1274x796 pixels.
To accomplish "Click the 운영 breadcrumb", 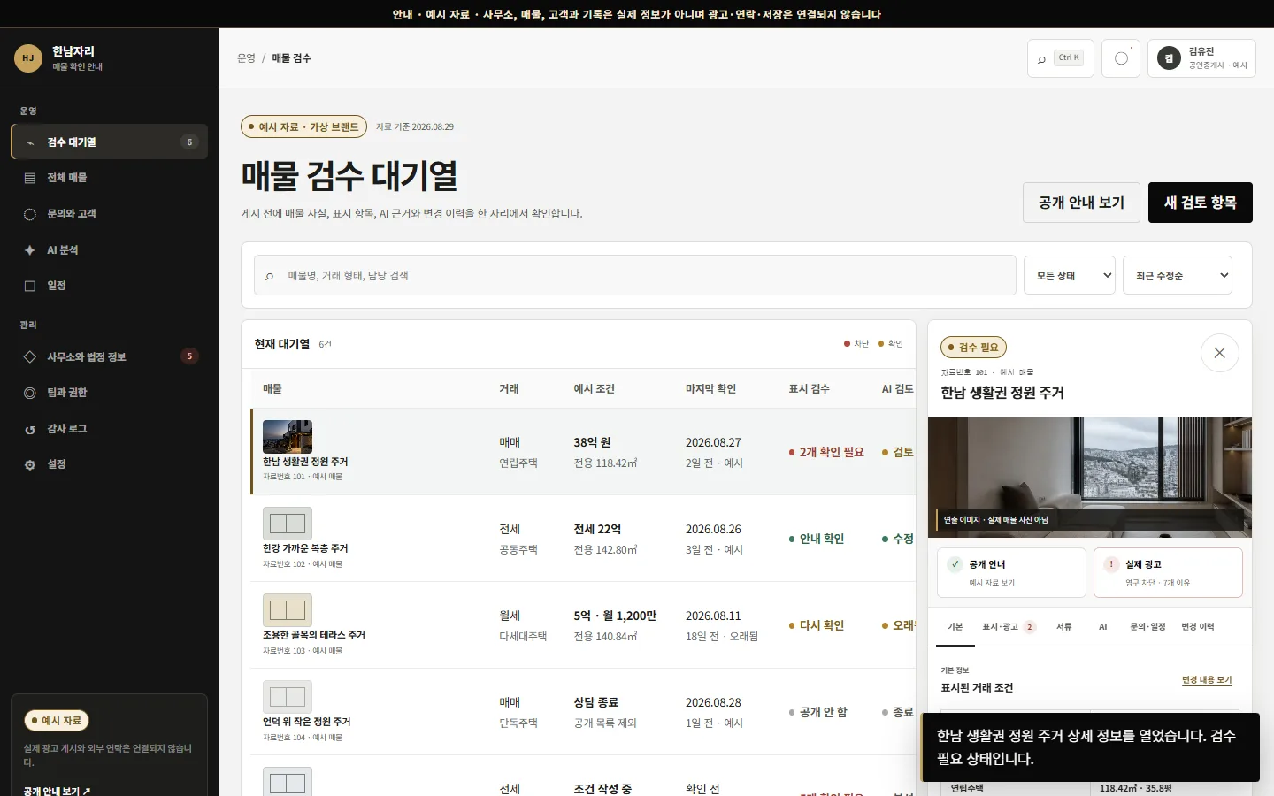I will click(246, 58).
